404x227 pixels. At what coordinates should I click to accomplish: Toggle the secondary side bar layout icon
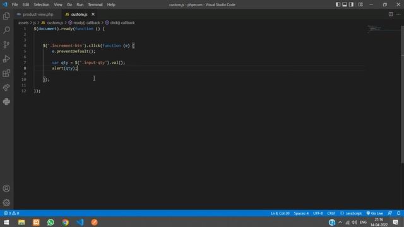point(351,4)
